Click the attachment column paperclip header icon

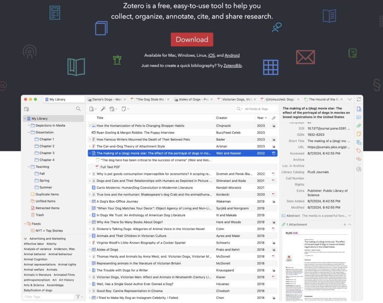[273, 118]
